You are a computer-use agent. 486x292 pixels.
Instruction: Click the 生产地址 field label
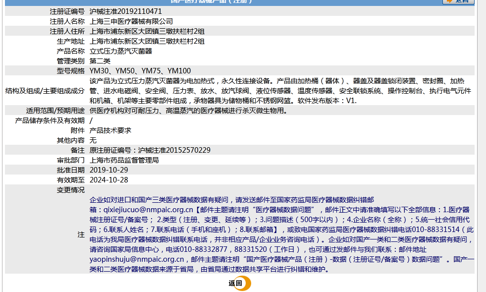(71, 41)
